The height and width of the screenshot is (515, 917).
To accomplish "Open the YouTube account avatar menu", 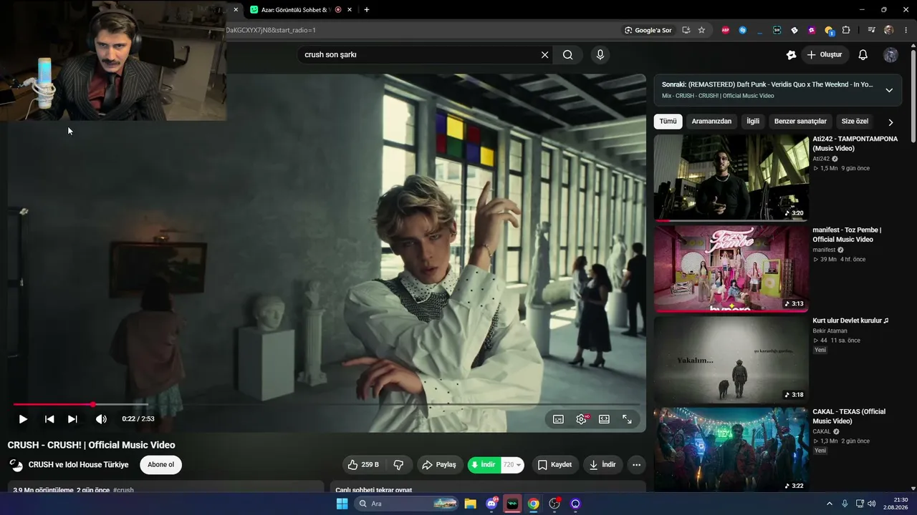I will click(890, 55).
